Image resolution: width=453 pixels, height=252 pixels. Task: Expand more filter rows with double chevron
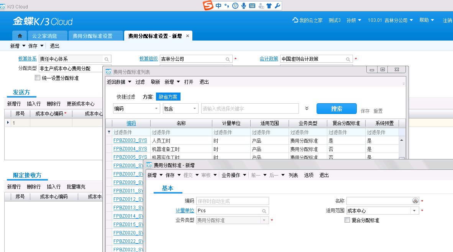click(x=306, y=108)
